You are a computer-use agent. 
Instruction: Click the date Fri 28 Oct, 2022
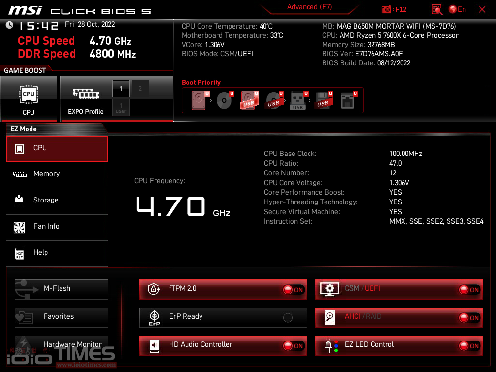click(x=90, y=24)
